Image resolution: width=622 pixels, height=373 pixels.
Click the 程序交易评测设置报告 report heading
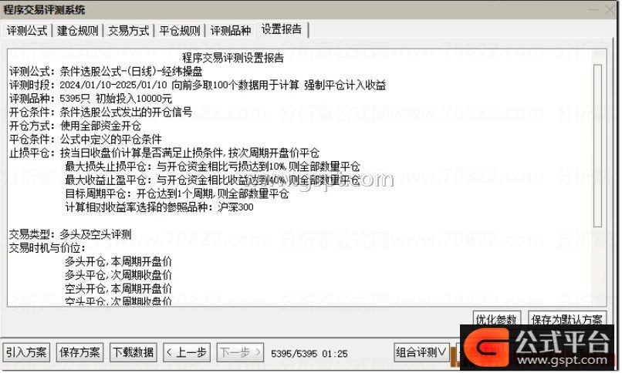point(233,59)
